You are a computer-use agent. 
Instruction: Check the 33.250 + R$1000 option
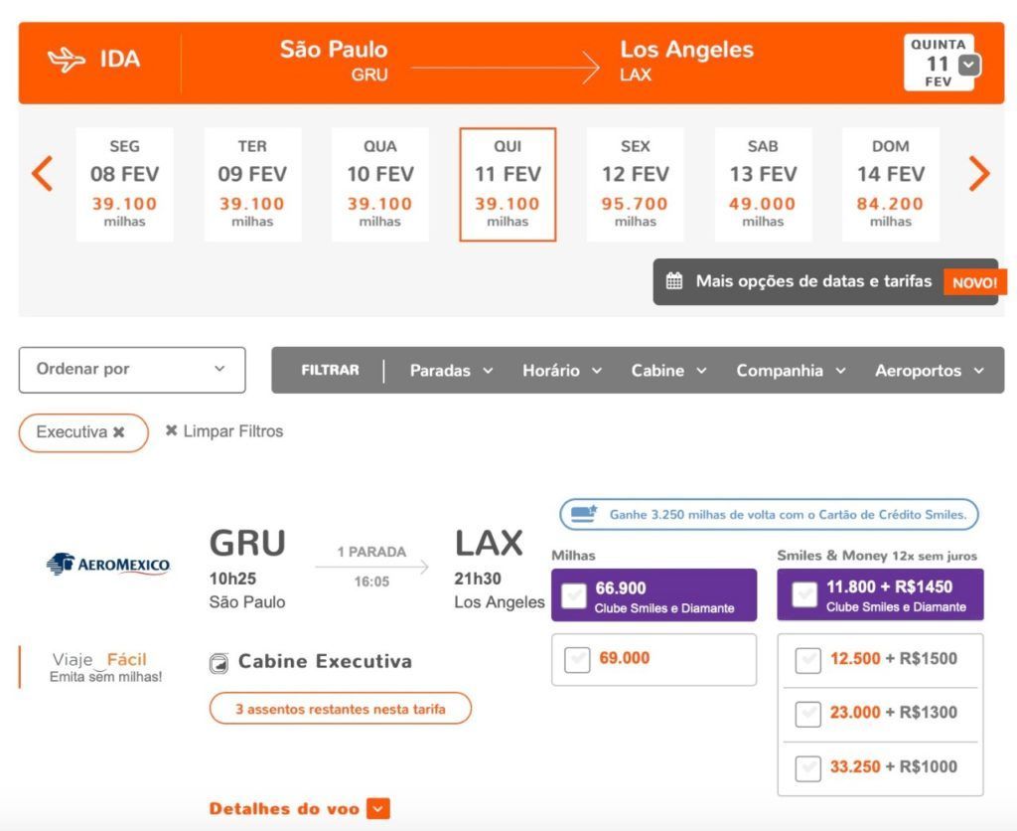click(808, 768)
